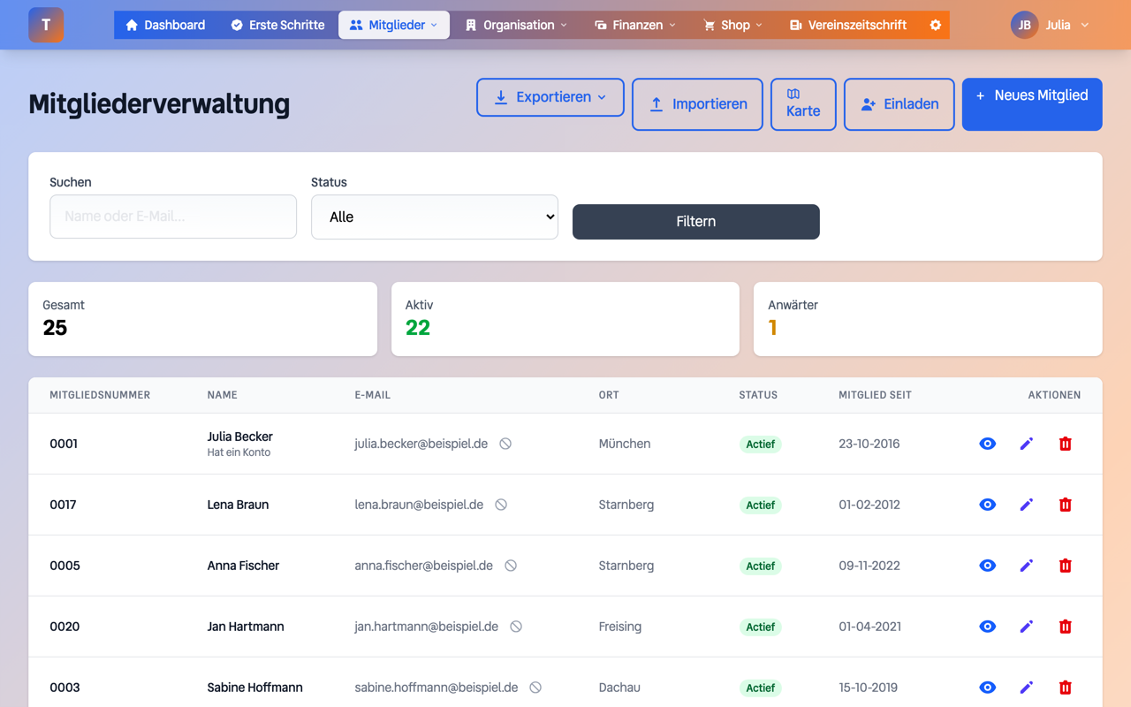
Task: Delete member Anna Fischer trash icon
Action: tap(1066, 566)
